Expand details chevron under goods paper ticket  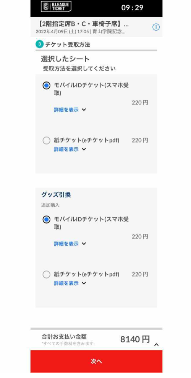(x=84, y=283)
